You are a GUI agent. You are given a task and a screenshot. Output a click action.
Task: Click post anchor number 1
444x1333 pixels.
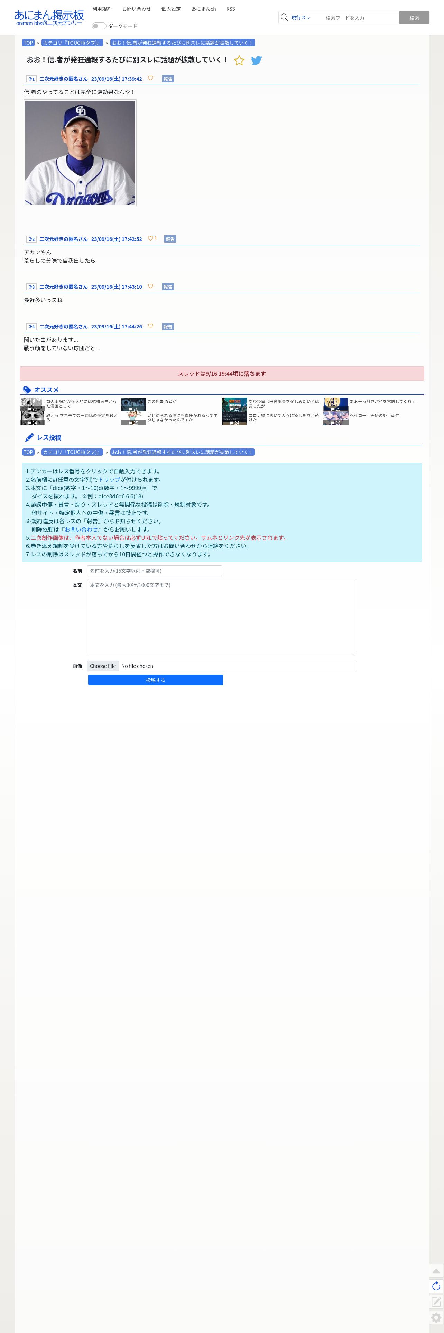[31, 79]
